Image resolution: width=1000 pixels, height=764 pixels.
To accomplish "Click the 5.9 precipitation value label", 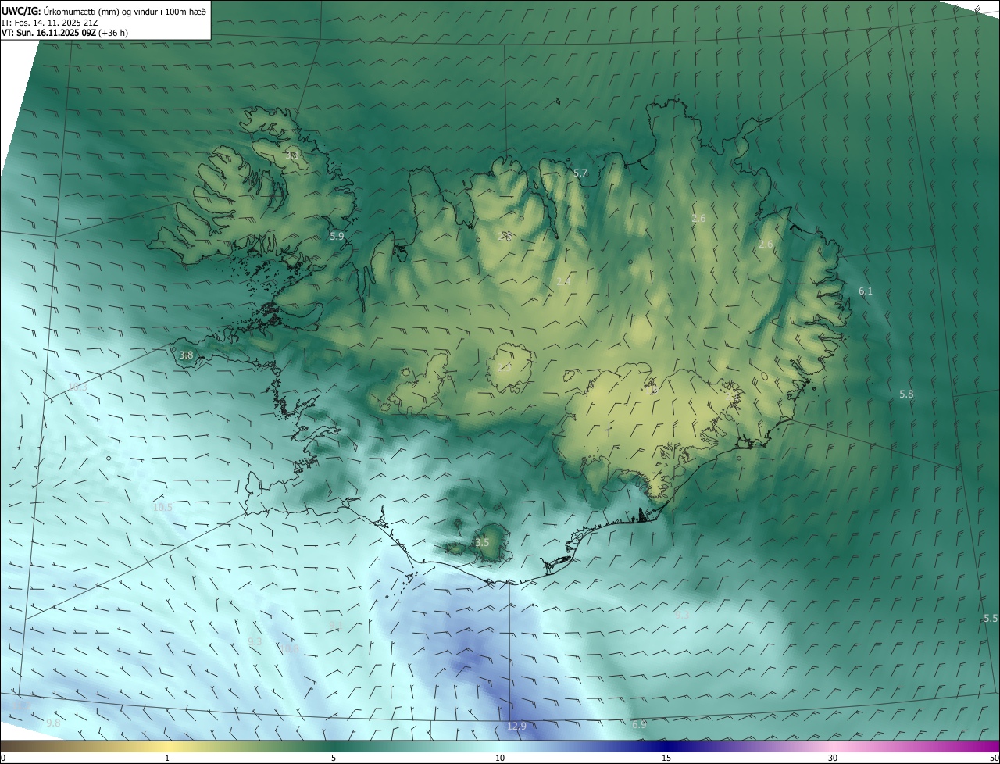I will point(337,235).
